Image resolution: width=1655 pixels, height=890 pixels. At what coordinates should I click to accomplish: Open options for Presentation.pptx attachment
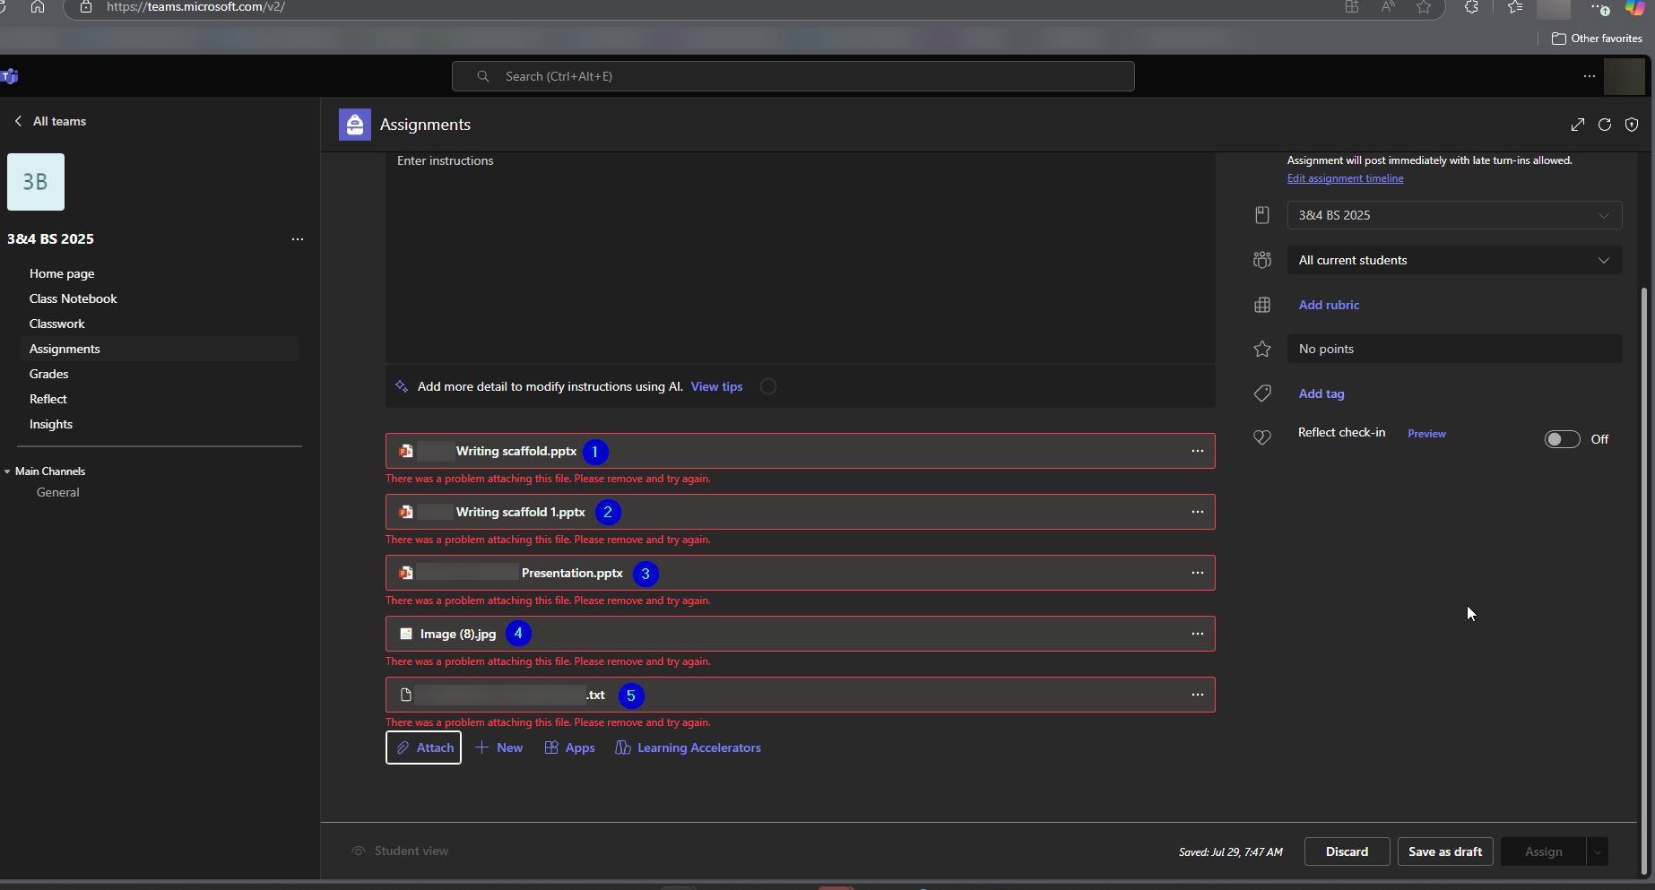coord(1198,573)
